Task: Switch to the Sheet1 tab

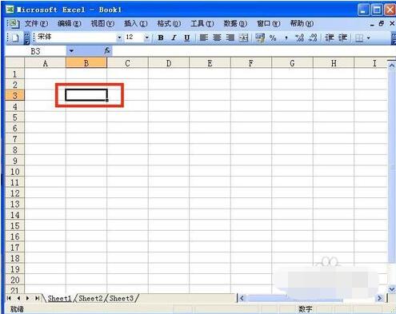Action: coord(59,298)
